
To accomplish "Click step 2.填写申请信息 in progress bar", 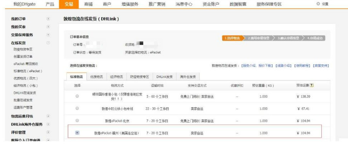I will pos(259,38).
